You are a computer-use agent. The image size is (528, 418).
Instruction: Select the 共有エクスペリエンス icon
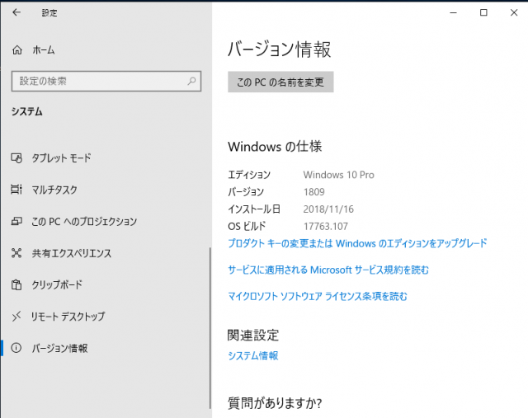pyautogui.click(x=17, y=253)
